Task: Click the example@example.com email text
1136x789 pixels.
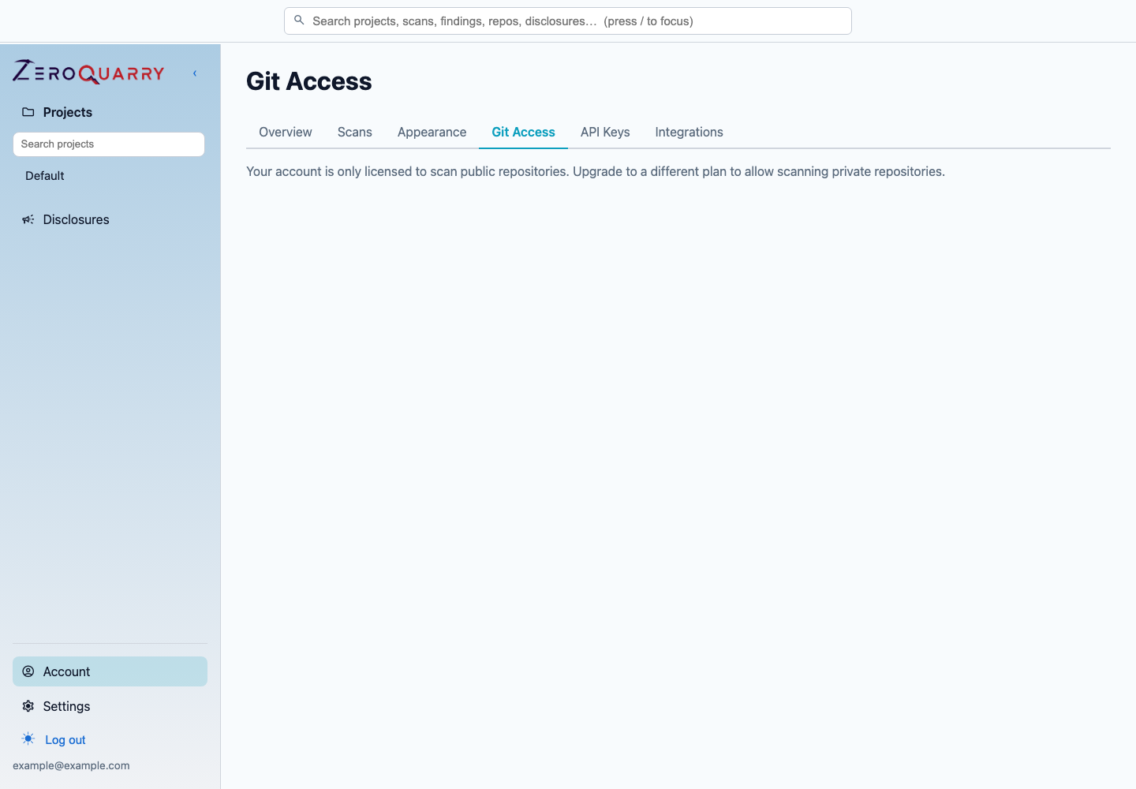Action: 71,765
